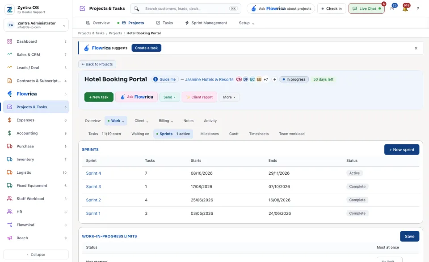The image size is (429, 262).
Task: Save the work-in-progress limits
Action: click(410, 236)
